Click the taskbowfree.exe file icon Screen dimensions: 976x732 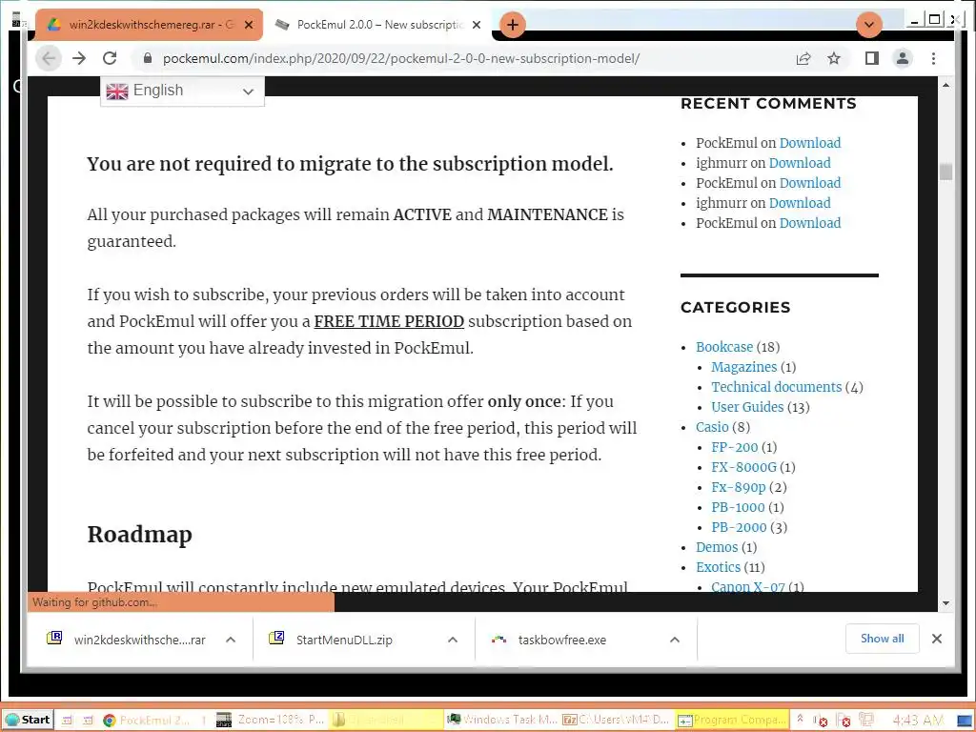(498, 639)
